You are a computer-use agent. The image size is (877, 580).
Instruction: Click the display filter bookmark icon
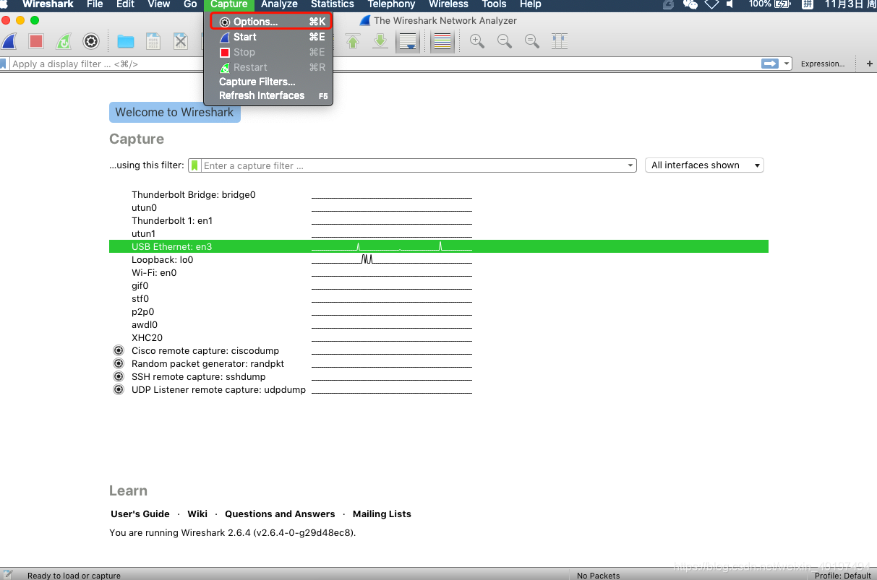click(x=4, y=64)
